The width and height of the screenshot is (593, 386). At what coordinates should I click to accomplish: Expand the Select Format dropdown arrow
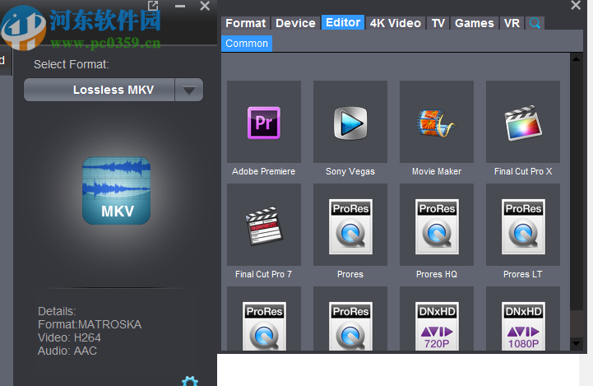tap(188, 90)
